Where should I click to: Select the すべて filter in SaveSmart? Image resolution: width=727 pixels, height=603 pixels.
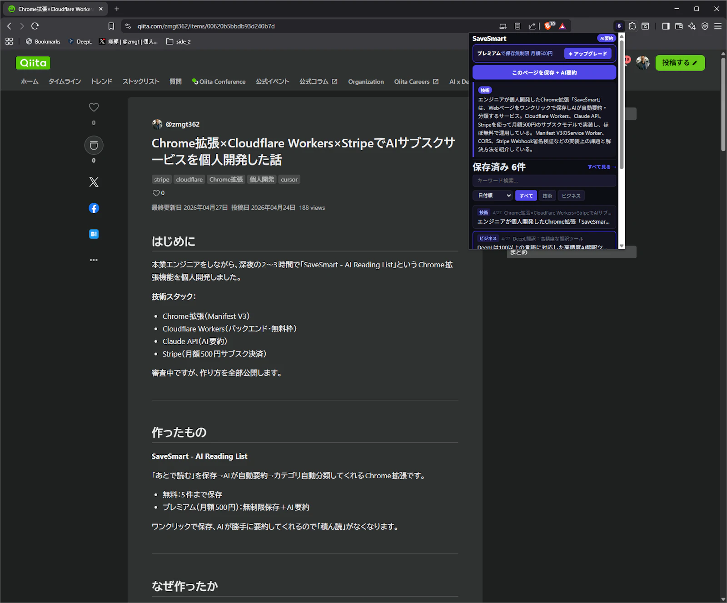click(x=526, y=196)
